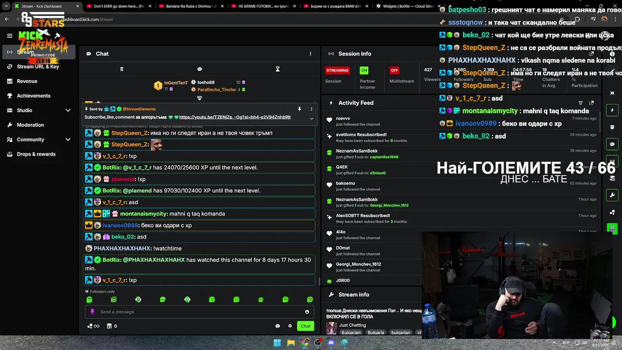Screen dimensions: 622x350
Task: Click Georgi_Monchev_1612 follow entry
Action: [x=373, y=267]
